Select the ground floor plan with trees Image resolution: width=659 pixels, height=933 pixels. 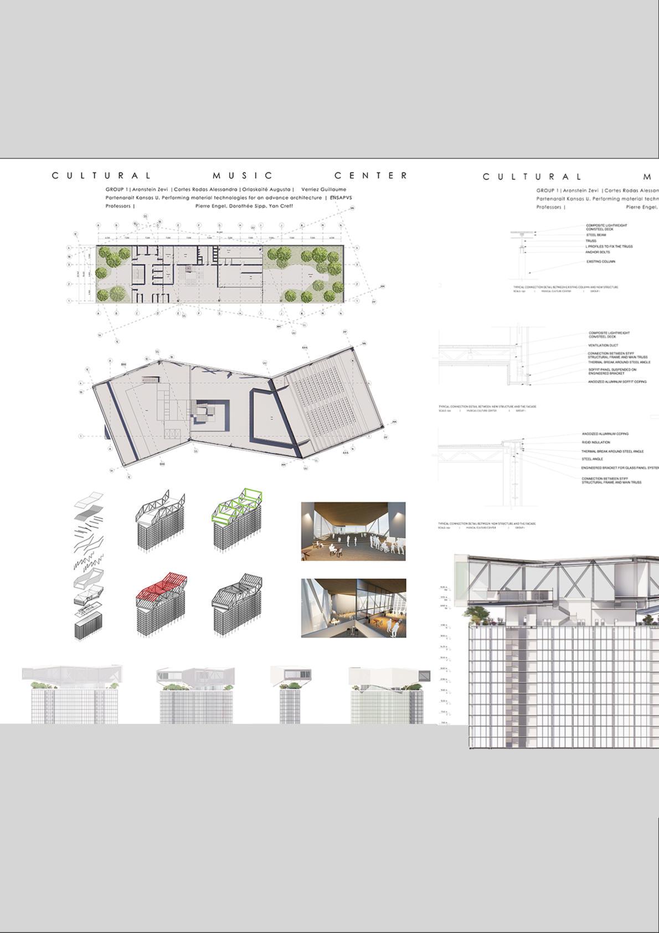click(220, 274)
